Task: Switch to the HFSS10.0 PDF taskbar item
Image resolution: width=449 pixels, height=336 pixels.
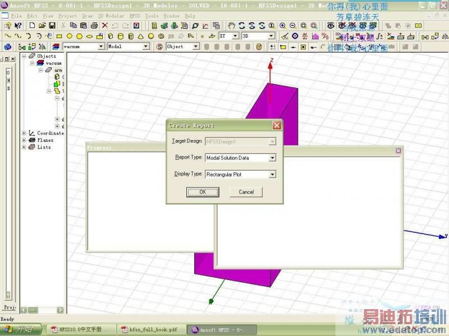Action: (81, 330)
